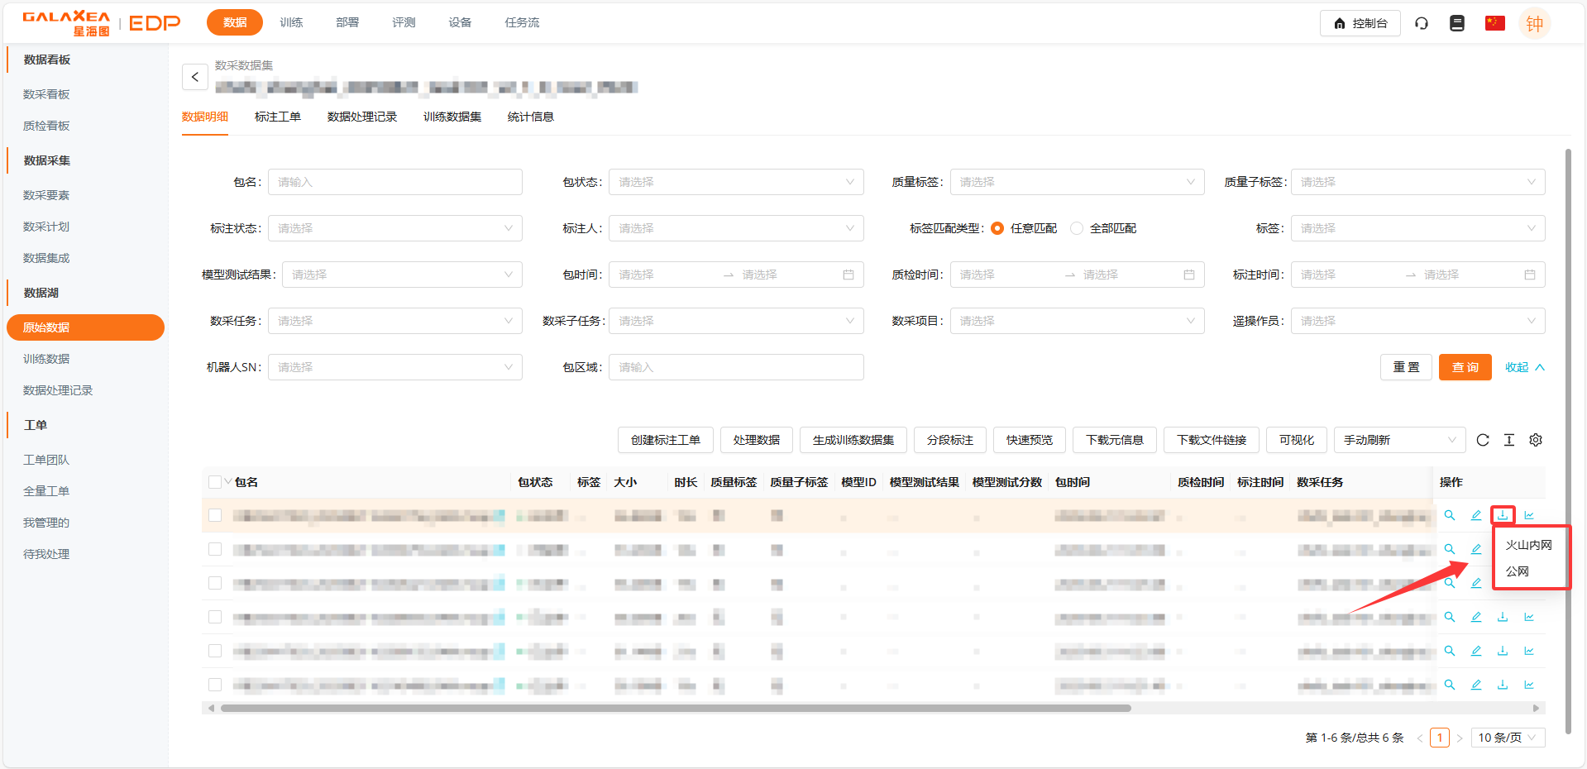Open the headset support icon in header
This screenshot has height=769, width=1587.
1421,23
